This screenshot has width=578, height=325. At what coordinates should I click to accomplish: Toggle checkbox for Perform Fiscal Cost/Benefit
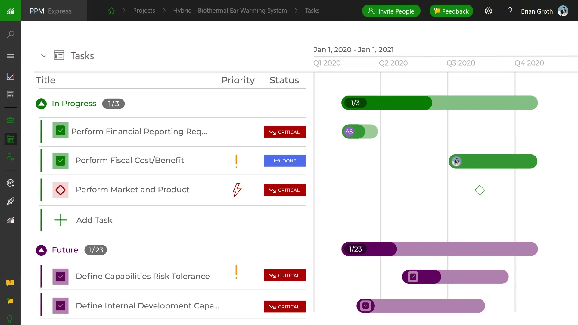[61, 161]
